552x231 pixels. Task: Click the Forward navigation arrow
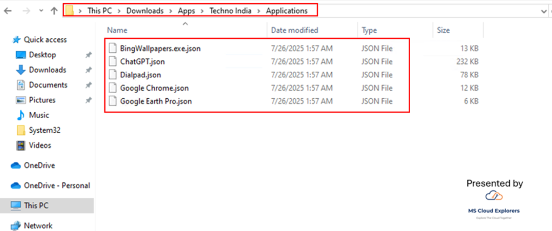click(26, 11)
